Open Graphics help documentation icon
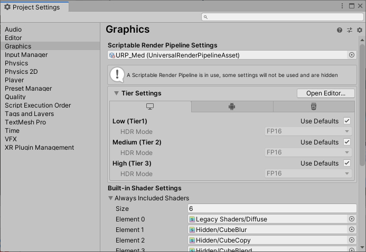 [x=340, y=31]
